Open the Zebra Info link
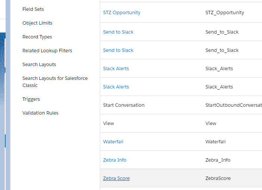Screen dimensions: 262x190 tap(115, 160)
